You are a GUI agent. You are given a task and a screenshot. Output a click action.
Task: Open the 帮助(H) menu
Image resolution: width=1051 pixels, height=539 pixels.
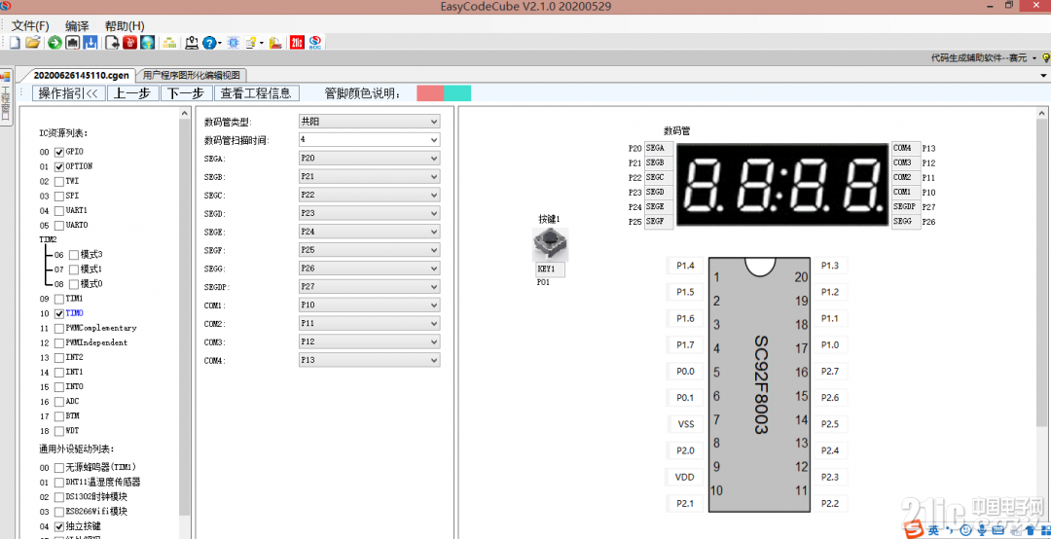pos(125,26)
